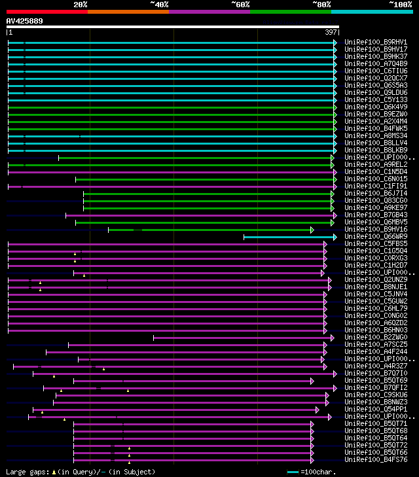Click the green ~80% identity legend segment
The width and height of the screenshot is (419, 477).
291,12
